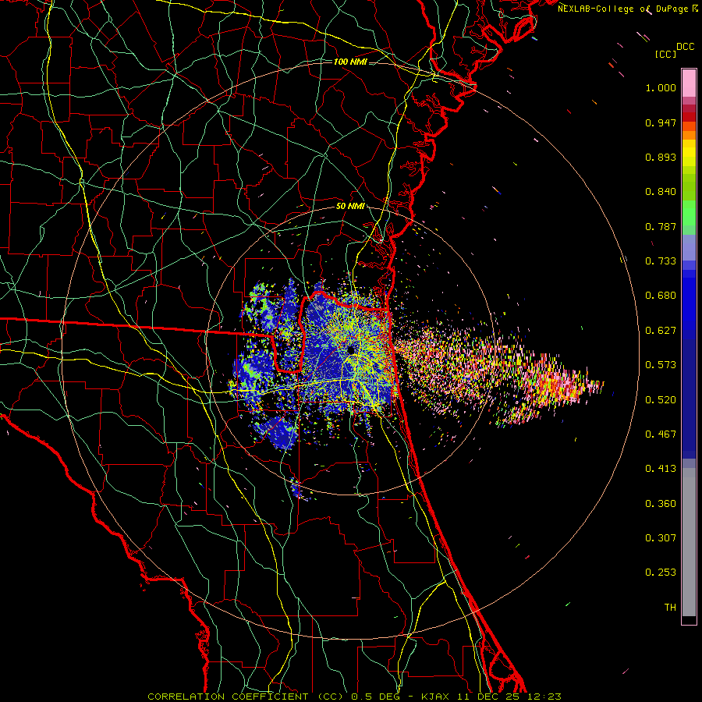Click the TH threshold label
Viewport: 702px width, 702px height.
tap(670, 608)
